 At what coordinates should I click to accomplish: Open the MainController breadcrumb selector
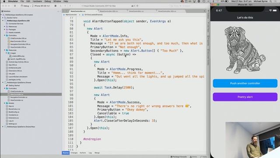tap(71, 14)
